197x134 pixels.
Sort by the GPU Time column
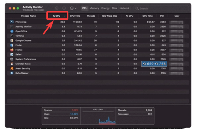coord(147,16)
